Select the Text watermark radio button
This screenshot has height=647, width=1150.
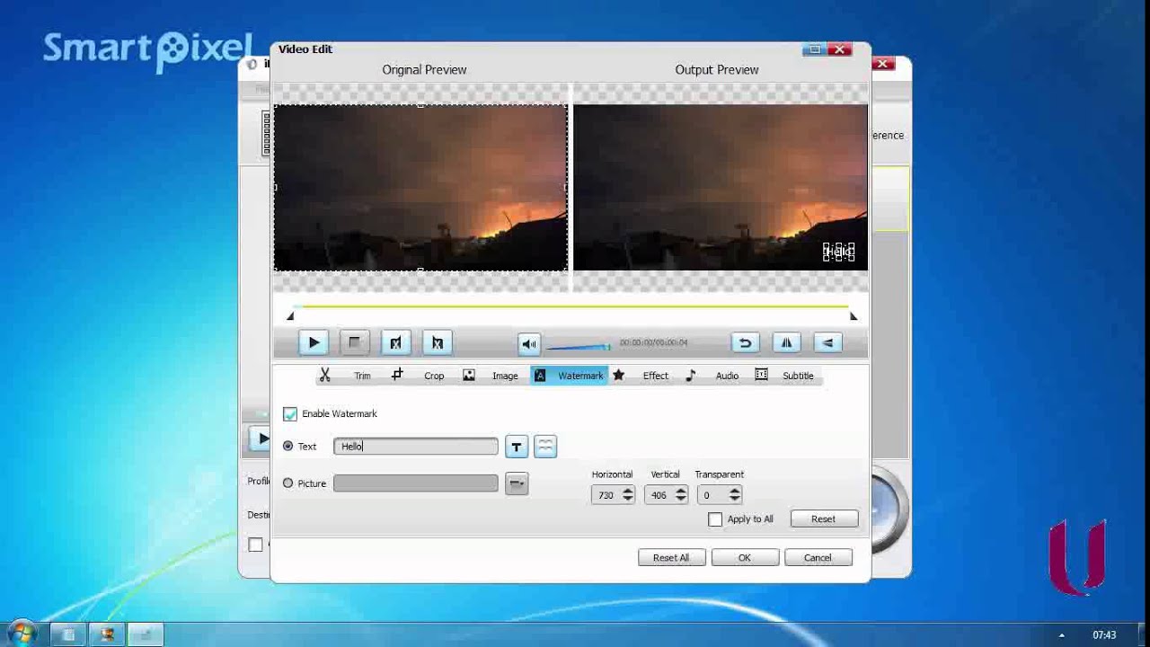tap(288, 446)
